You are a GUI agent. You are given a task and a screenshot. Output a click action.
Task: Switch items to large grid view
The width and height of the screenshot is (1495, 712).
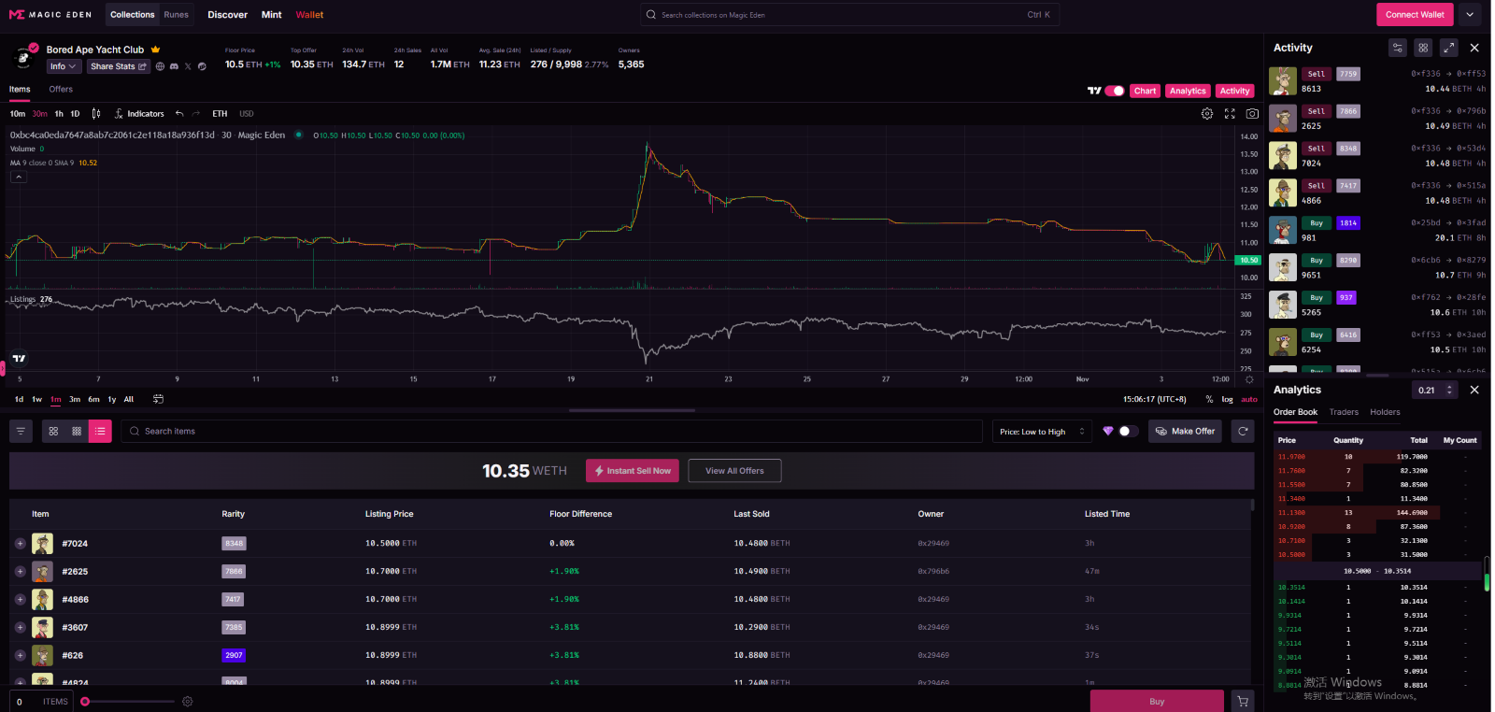click(53, 431)
